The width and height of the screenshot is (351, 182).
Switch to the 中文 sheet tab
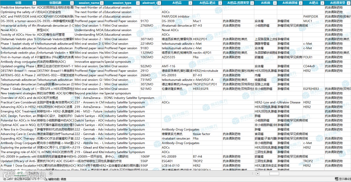click(x=20, y=173)
